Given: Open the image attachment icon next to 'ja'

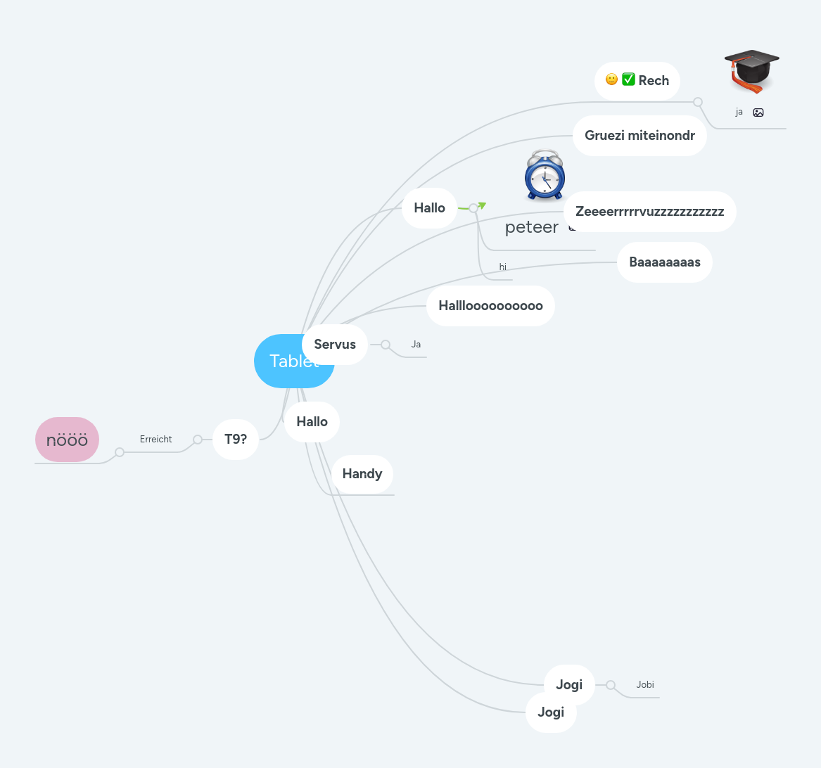Looking at the screenshot, I should 758,112.
